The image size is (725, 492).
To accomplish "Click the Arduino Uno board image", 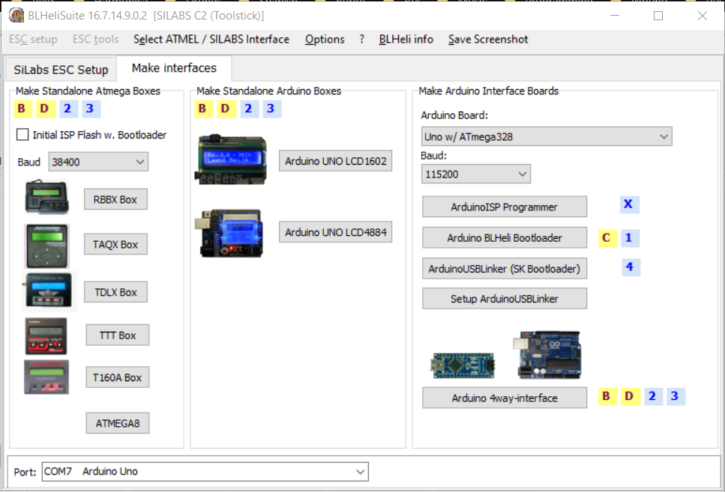I will [547, 355].
